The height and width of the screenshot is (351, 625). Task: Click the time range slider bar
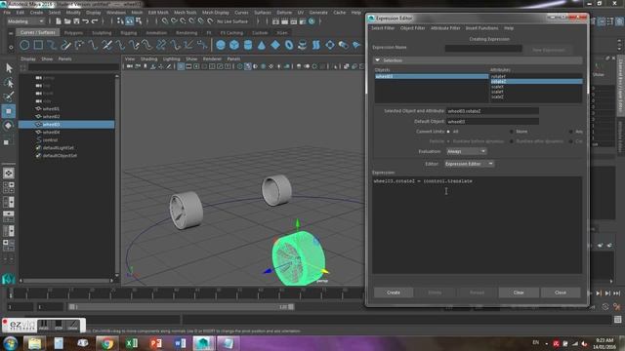[182, 307]
